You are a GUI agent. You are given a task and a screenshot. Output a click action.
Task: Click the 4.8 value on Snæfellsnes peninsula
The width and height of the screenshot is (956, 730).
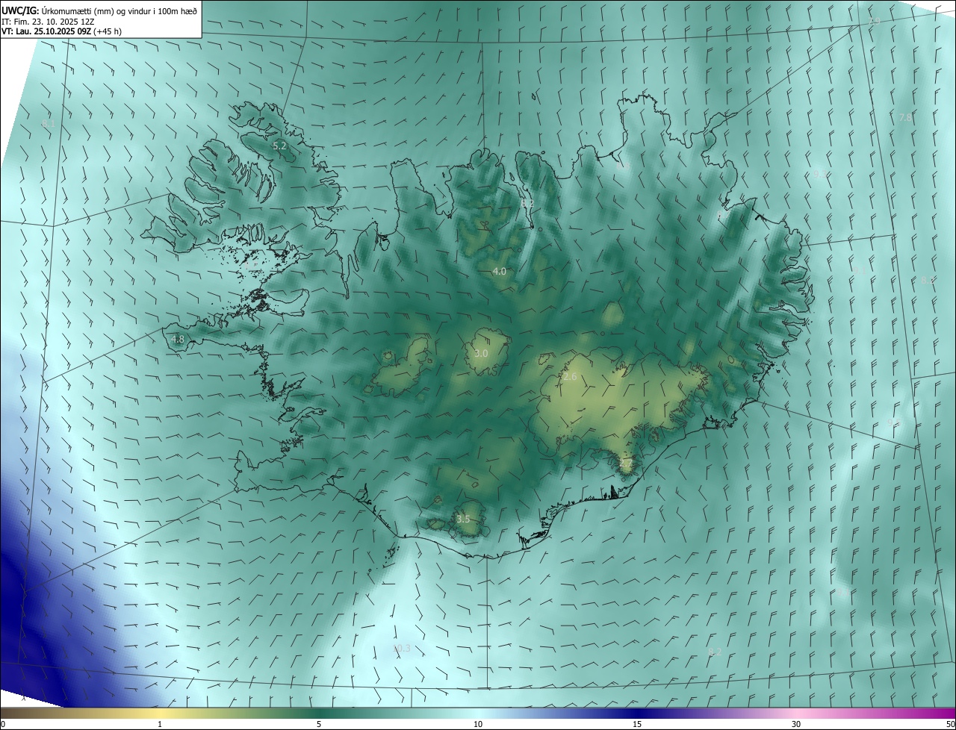click(178, 339)
